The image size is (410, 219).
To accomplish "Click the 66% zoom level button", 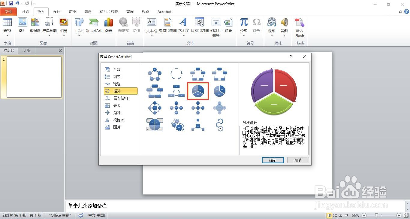I will click(356, 215).
